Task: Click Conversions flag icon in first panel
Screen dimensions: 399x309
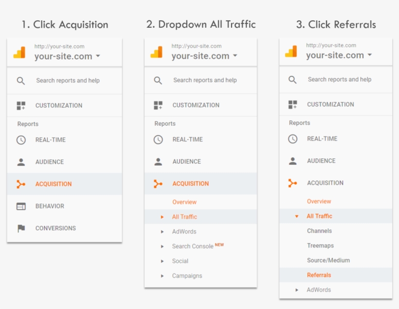Action: click(21, 228)
